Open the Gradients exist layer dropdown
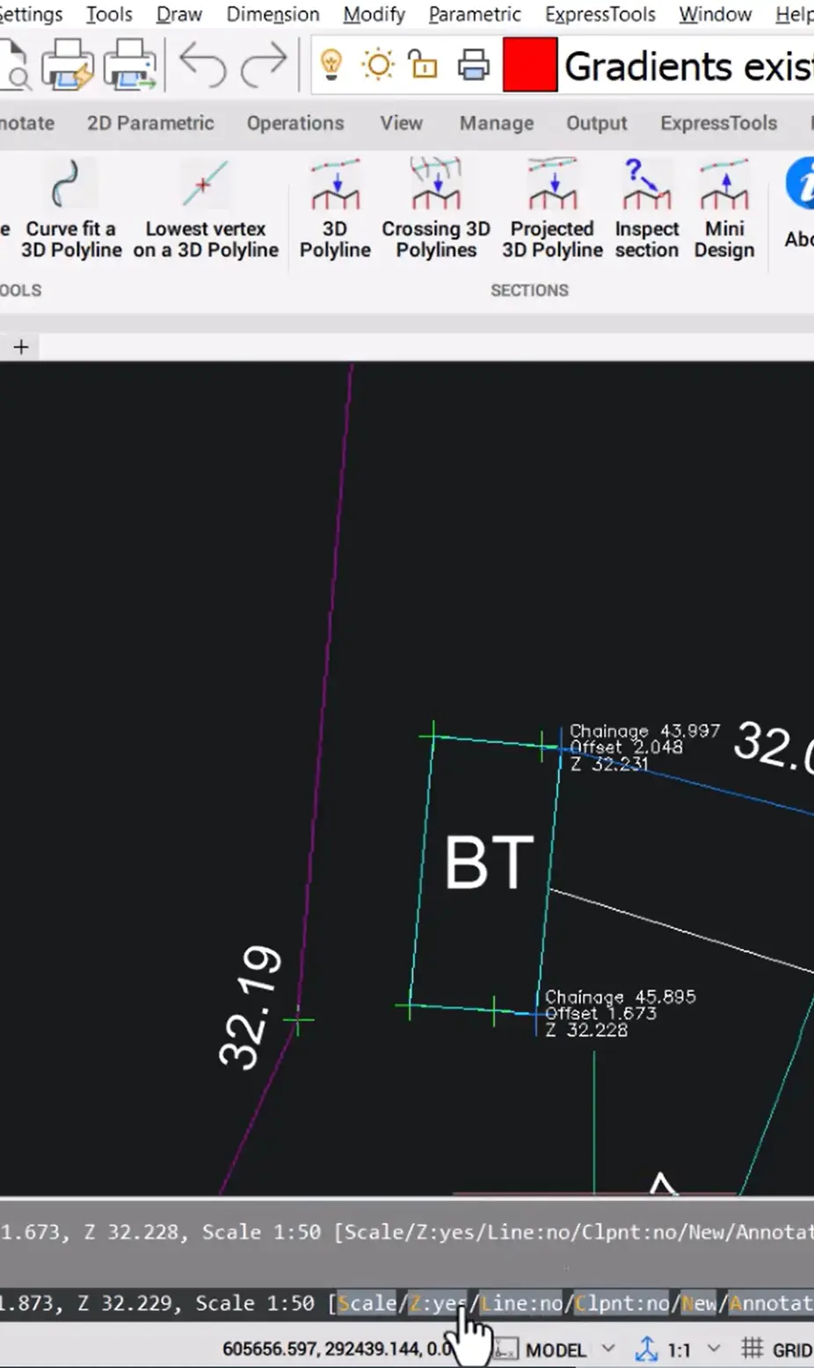 tap(688, 66)
